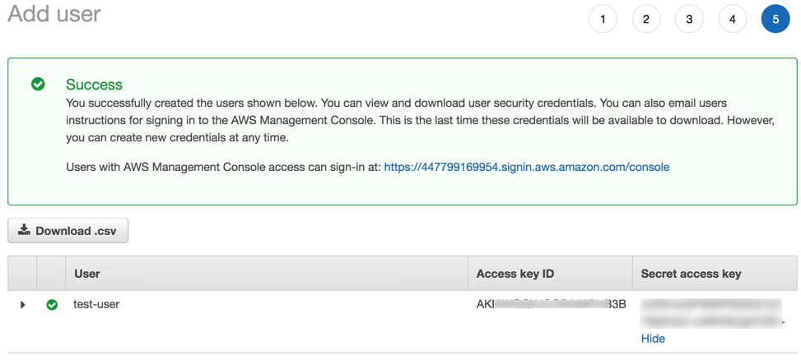This screenshot has height=360, width=801.
Task: Click the Add user page heading
Action: click(x=54, y=14)
